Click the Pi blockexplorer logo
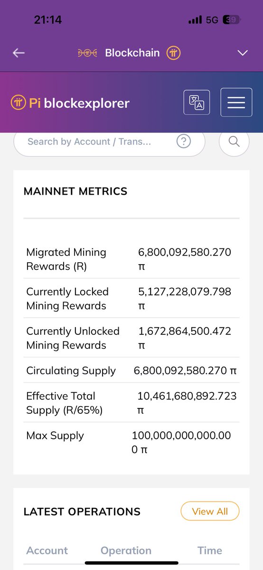 (70, 103)
